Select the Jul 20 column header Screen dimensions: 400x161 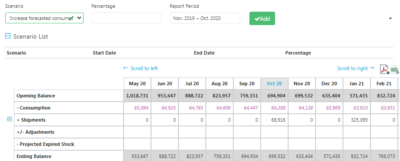[192, 84]
